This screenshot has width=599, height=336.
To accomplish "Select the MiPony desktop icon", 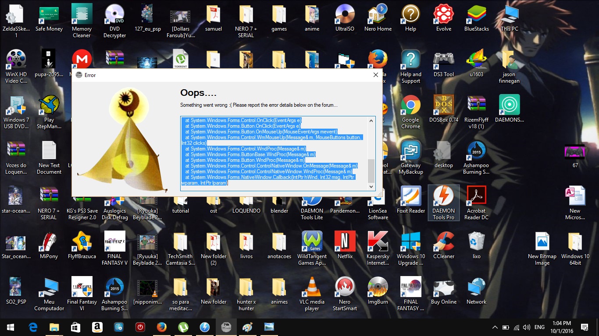I will click(x=49, y=245).
